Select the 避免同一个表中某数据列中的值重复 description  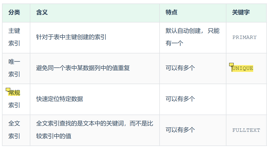point(83,68)
